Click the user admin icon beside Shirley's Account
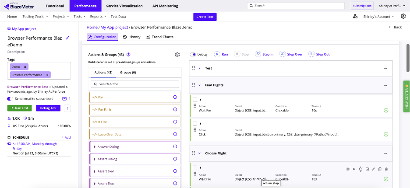The image size is (410, 188). pos(355,17)
